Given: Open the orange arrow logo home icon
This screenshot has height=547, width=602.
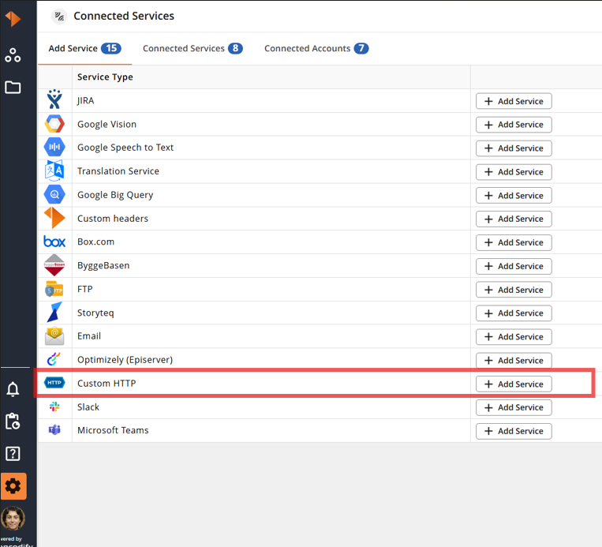Looking at the screenshot, I should [x=13, y=18].
